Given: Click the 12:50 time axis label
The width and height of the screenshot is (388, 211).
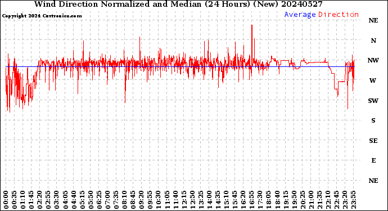Looking at the screenshot, I should point(192,200).
